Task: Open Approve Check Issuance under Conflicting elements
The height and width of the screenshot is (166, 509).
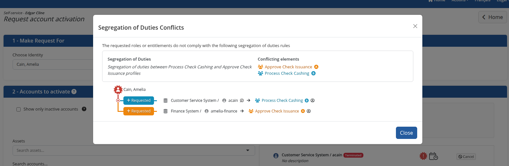Action: [288, 67]
